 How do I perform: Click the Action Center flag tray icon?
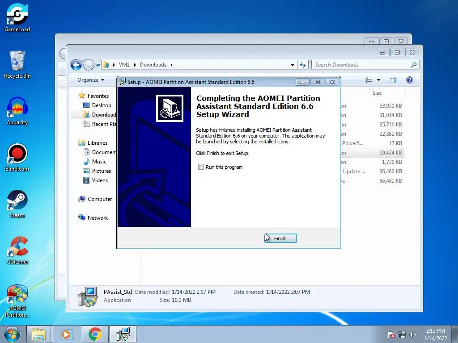pyautogui.click(x=391, y=335)
